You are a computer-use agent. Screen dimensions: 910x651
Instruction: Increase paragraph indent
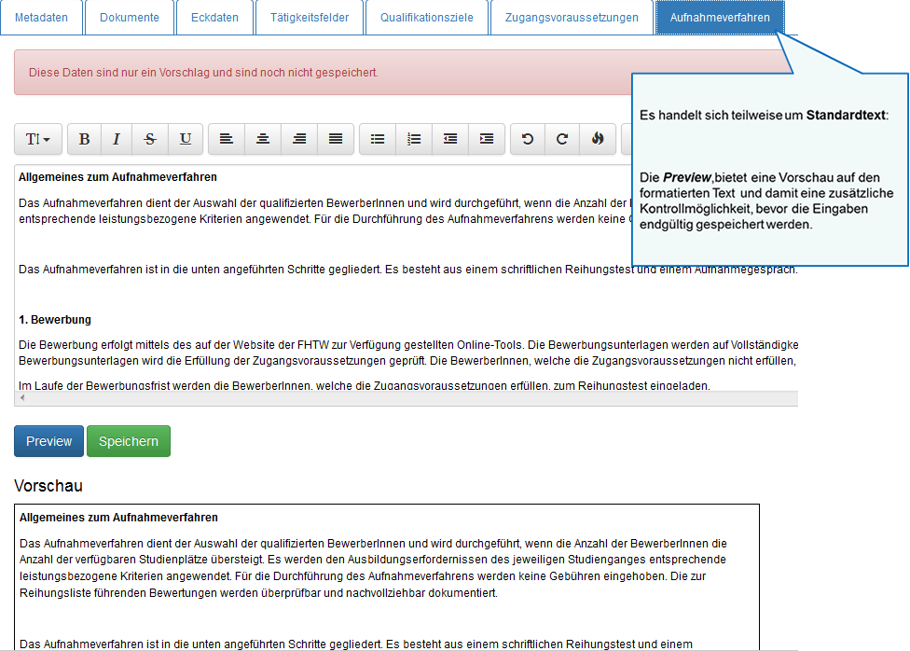(x=487, y=139)
